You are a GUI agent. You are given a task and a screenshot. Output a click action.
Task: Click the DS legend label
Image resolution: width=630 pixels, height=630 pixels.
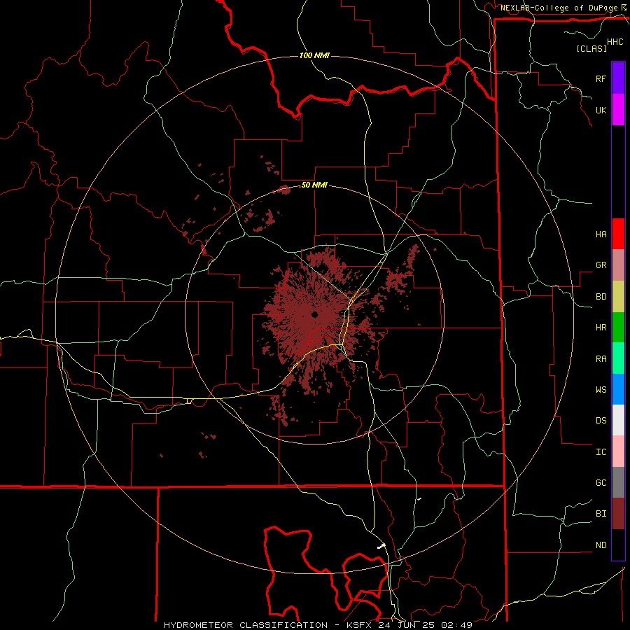tap(601, 420)
